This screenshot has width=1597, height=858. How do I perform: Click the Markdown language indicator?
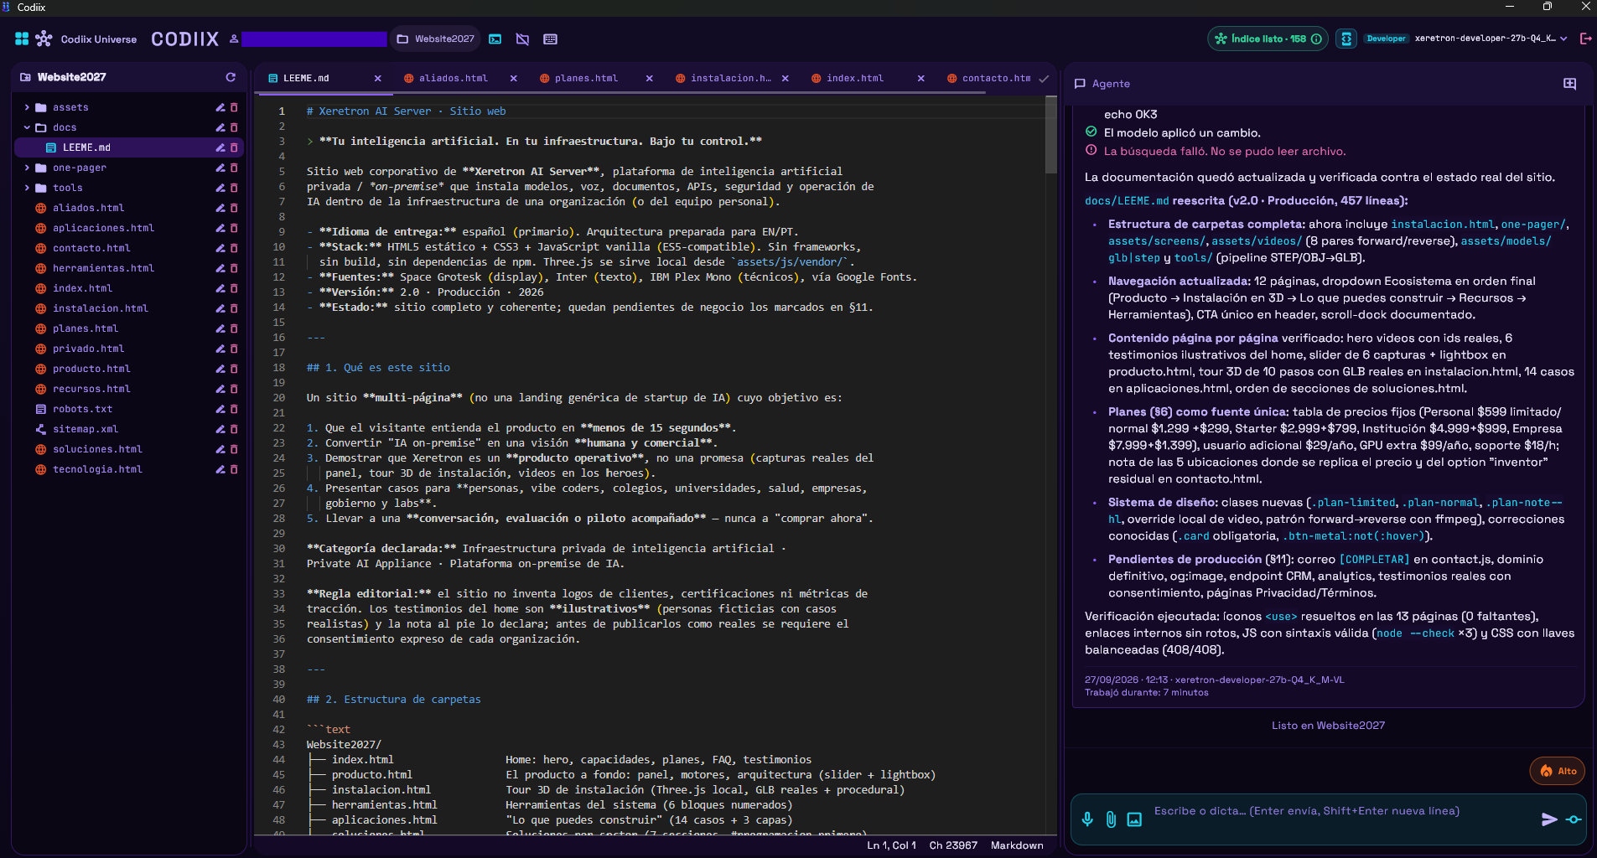[1016, 845]
